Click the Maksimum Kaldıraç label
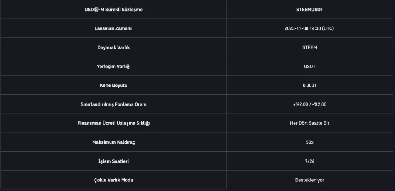 (113, 142)
